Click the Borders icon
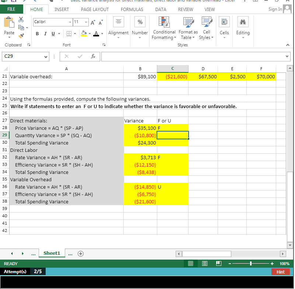Screen dimensions: 295x289 click(x=69, y=34)
